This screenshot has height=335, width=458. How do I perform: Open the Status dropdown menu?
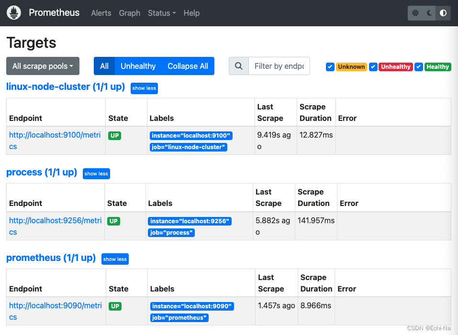(162, 13)
